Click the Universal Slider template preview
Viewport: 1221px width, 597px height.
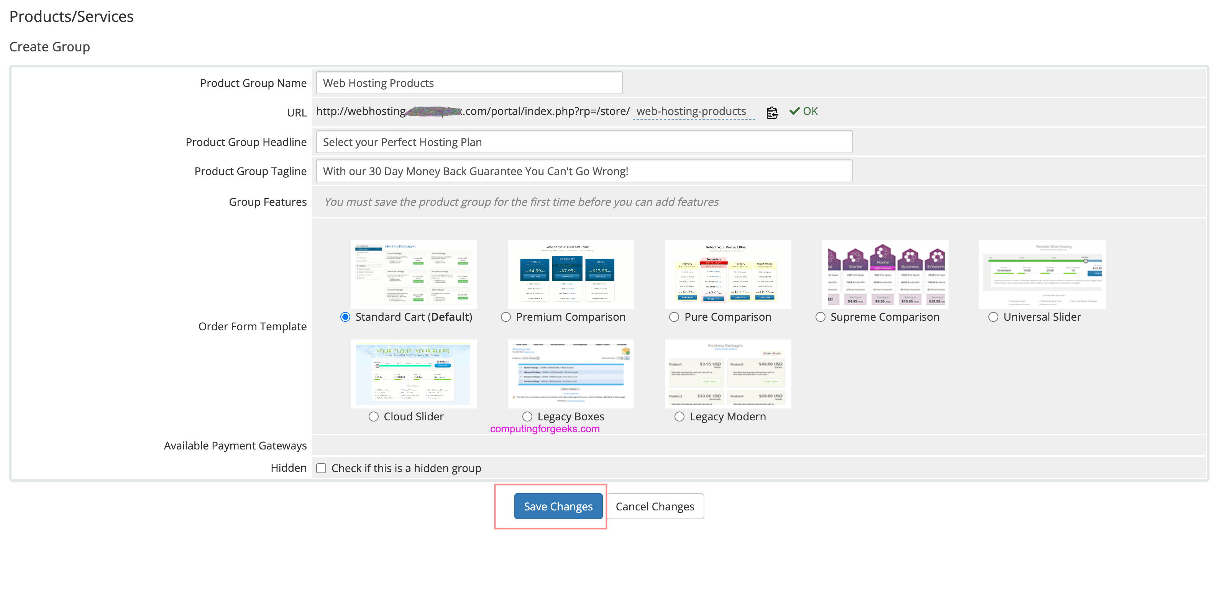click(x=1042, y=274)
